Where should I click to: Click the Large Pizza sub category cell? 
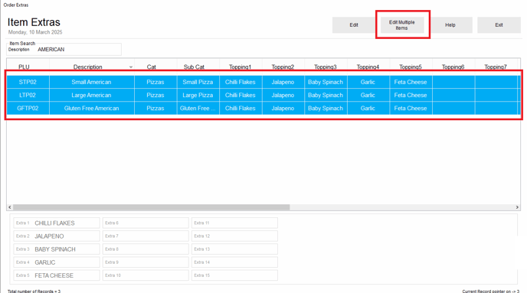click(x=198, y=95)
